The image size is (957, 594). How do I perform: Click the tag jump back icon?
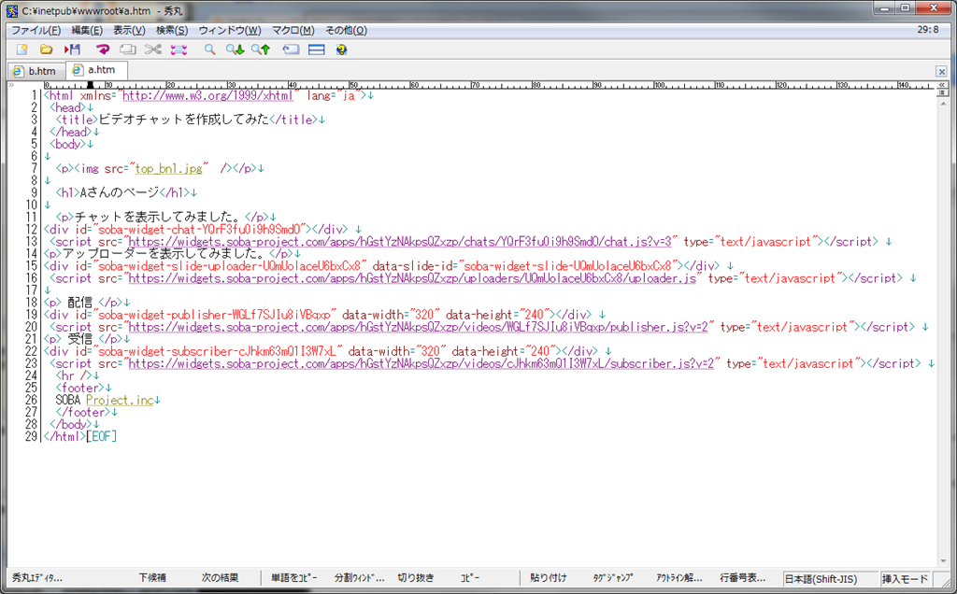click(x=292, y=49)
